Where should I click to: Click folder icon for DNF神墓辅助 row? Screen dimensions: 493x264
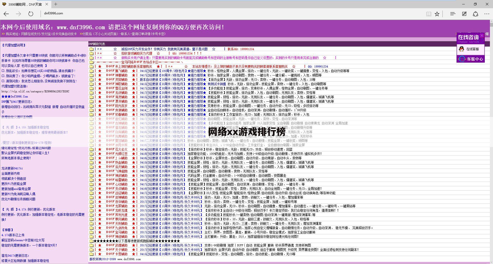click(x=91, y=75)
